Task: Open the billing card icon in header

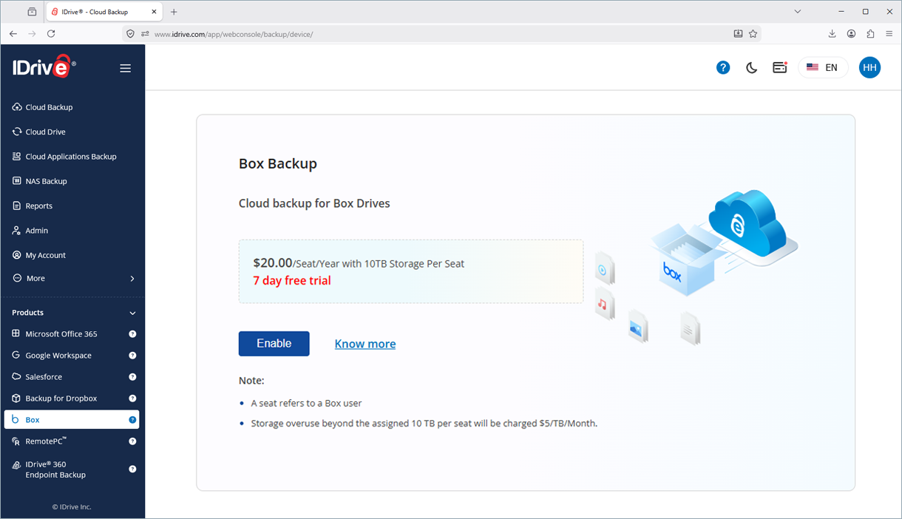Action: [x=780, y=67]
